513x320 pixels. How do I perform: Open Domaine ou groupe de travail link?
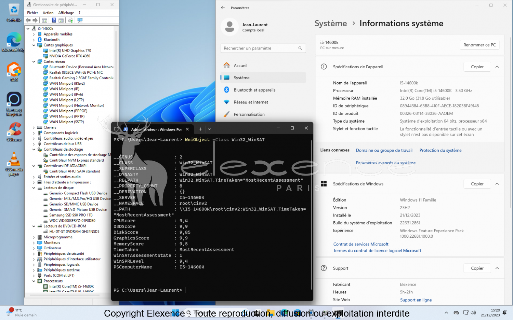point(384,150)
